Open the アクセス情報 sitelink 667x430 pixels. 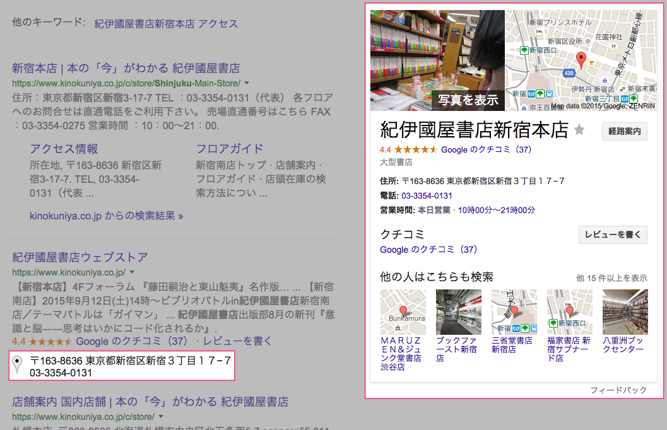tap(64, 149)
